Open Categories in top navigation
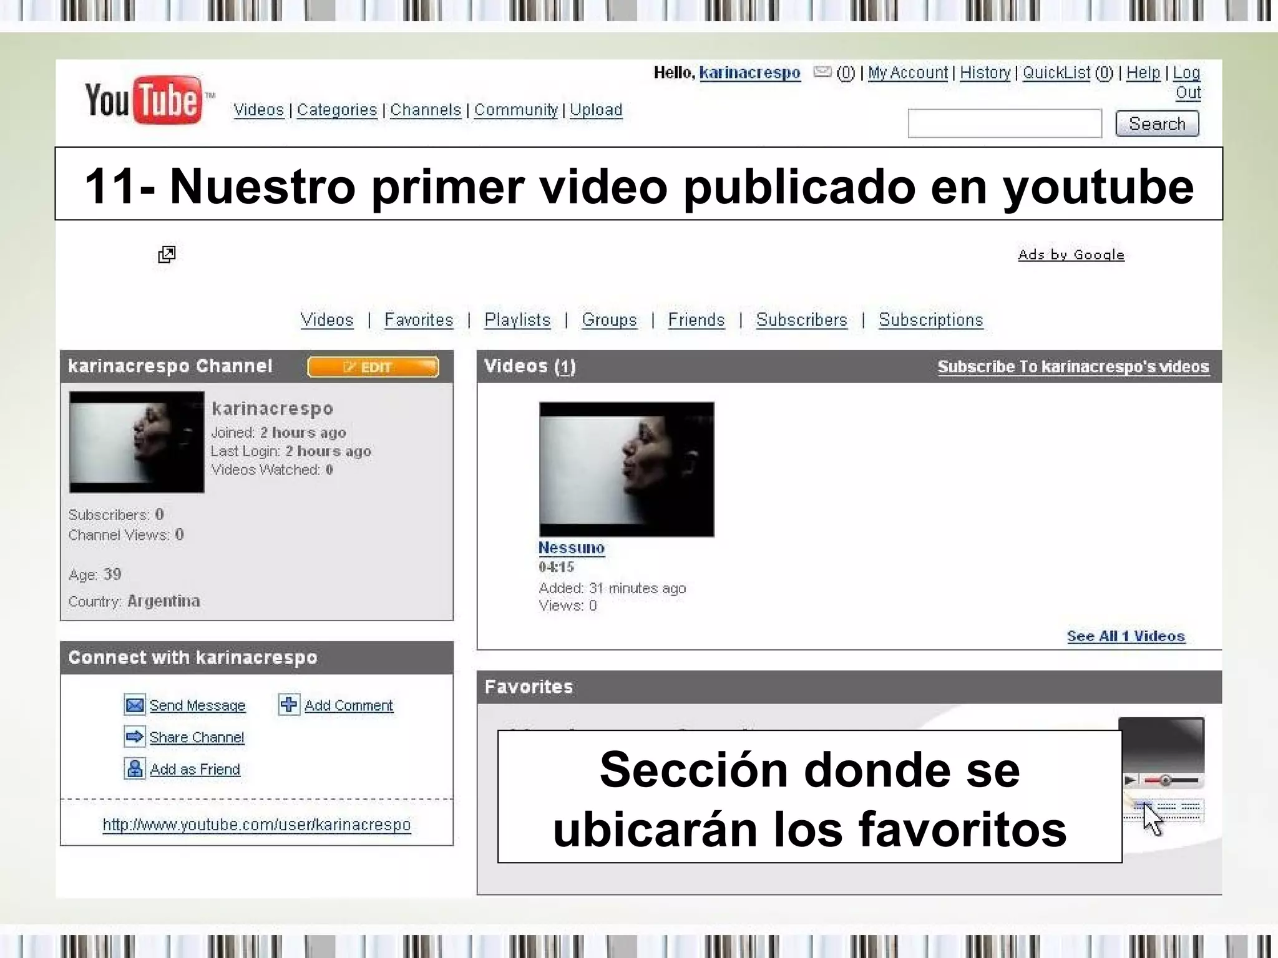 pyautogui.click(x=337, y=110)
